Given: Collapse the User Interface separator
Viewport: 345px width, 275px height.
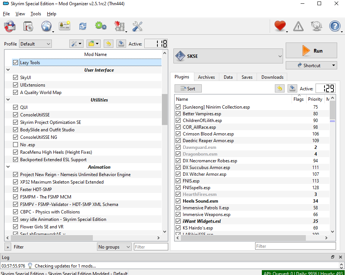Looking at the screenshot, I should tap(8, 70).
